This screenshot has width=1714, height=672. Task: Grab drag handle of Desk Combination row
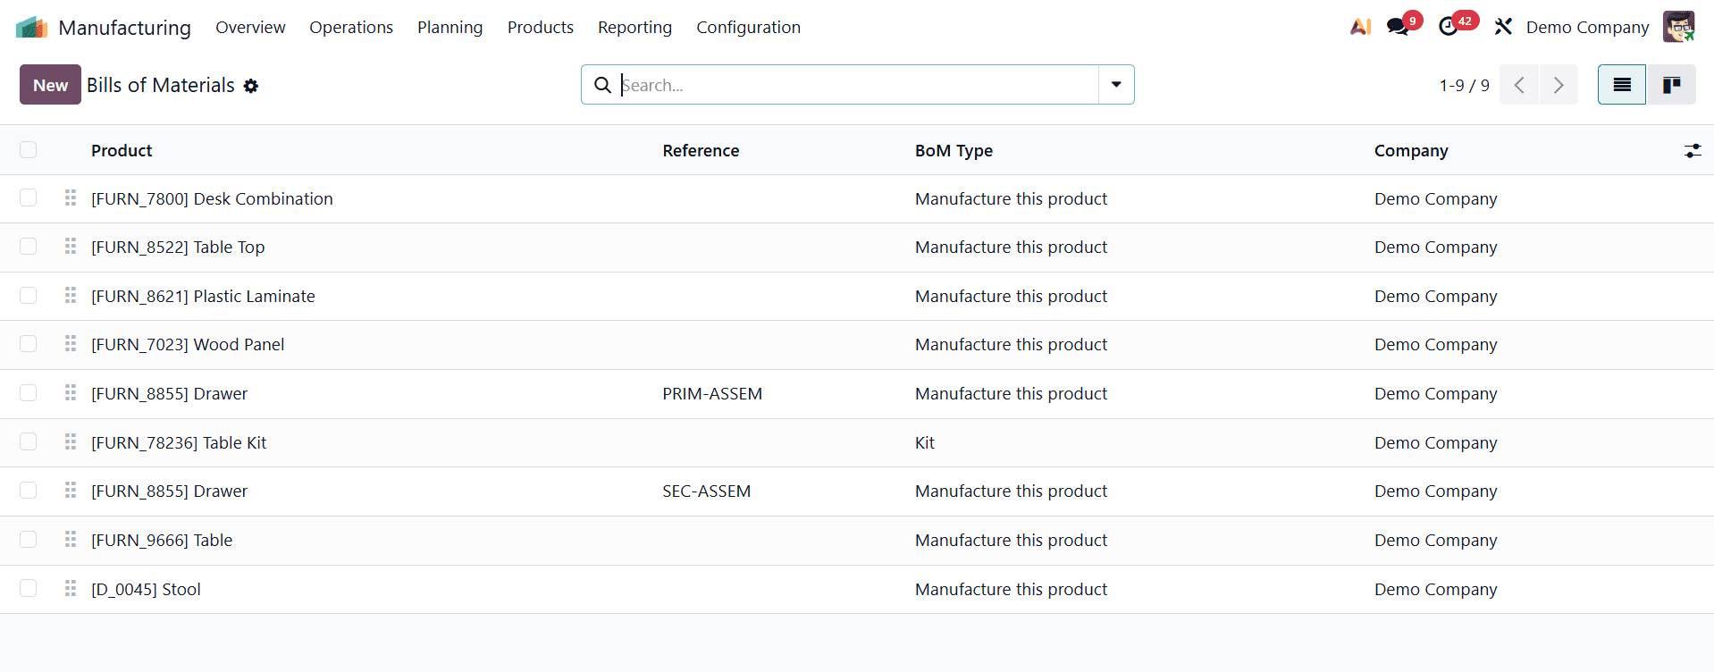point(71,197)
